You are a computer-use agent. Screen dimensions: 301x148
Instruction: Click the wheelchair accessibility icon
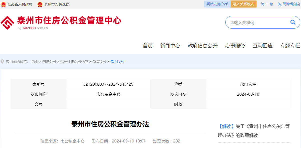point(280,4)
